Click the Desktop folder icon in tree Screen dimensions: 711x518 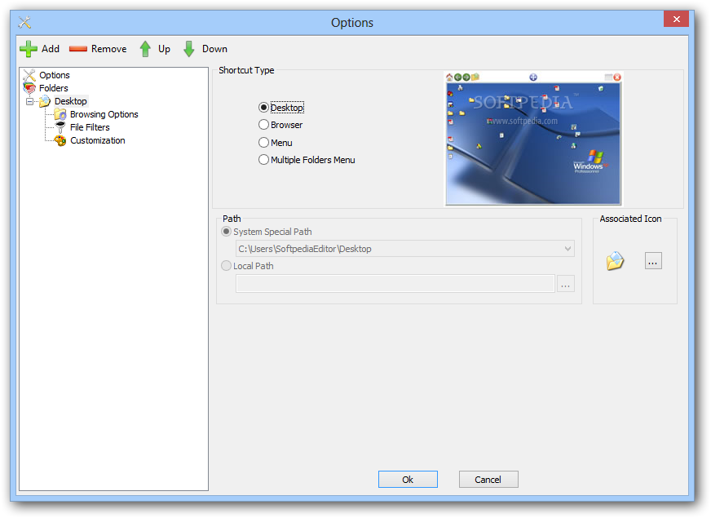click(45, 101)
